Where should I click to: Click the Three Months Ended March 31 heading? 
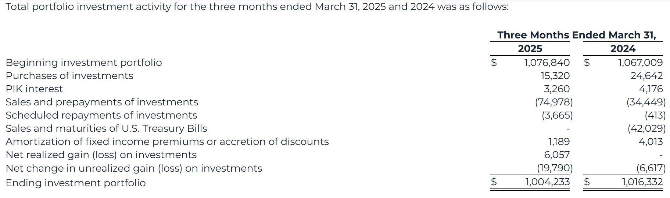(x=576, y=35)
